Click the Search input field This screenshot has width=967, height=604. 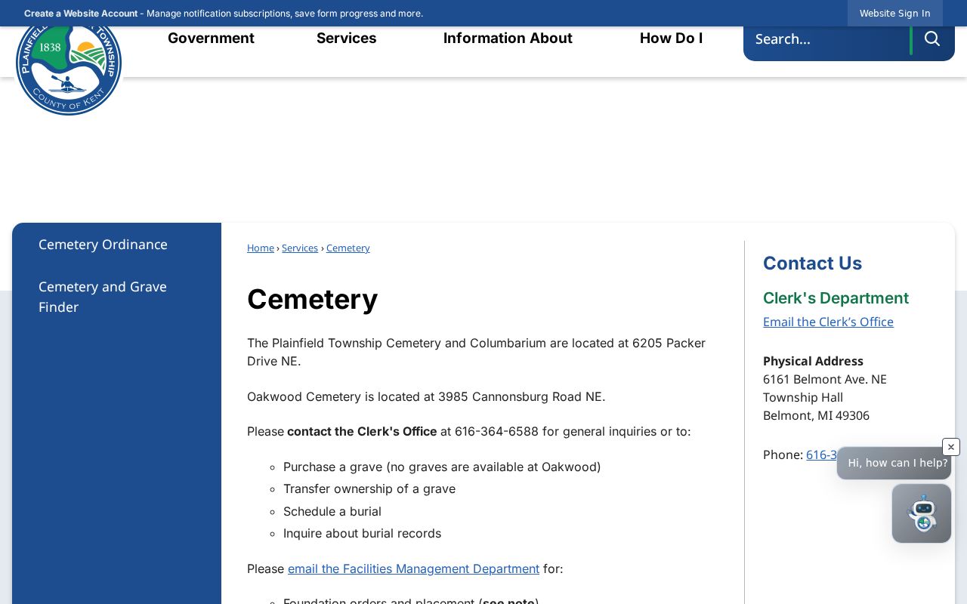pos(827,39)
